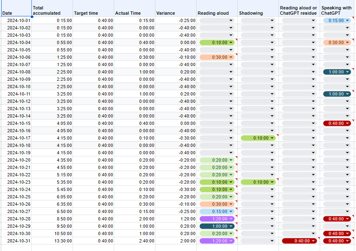Select the Variance header cell
356x251 pixels.
(176, 9)
